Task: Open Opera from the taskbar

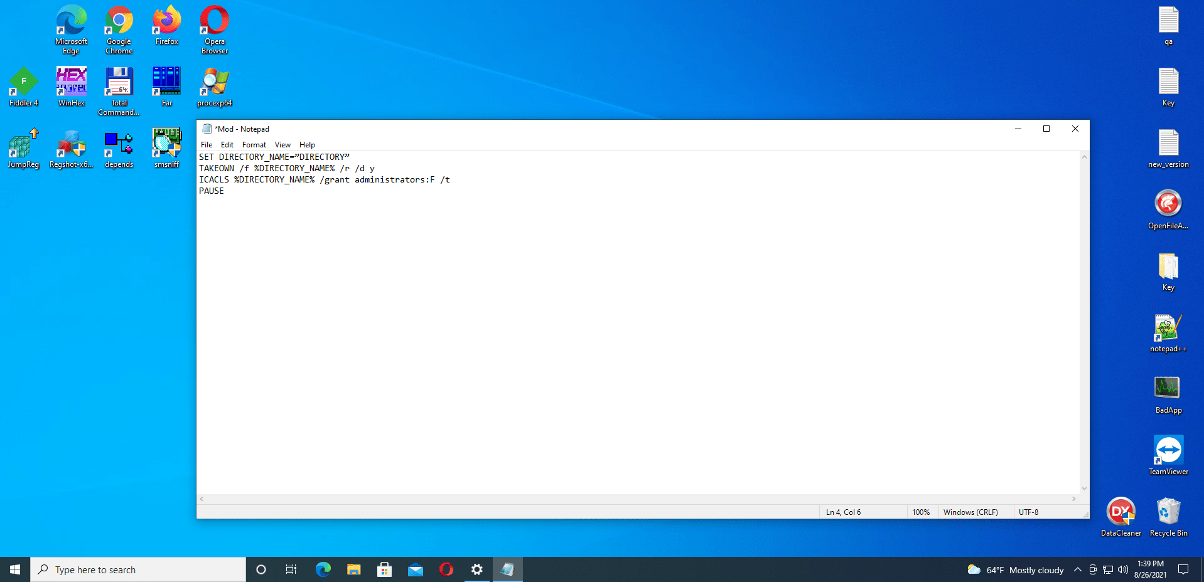Action: point(446,569)
